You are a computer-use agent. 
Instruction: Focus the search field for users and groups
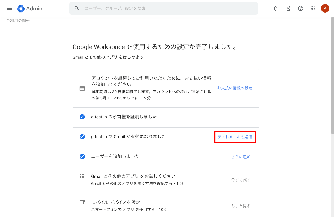[x=164, y=8]
